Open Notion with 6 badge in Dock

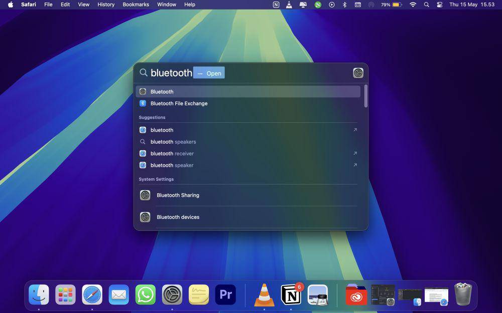(x=291, y=294)
